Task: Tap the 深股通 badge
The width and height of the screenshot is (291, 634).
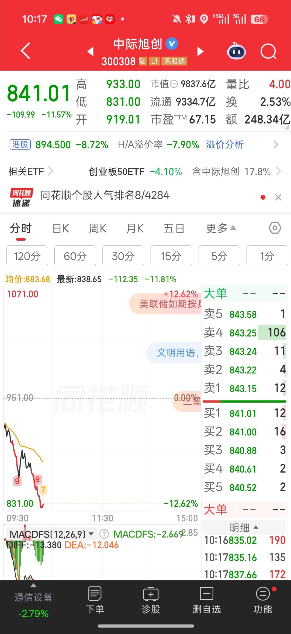Action: (174, 61)
